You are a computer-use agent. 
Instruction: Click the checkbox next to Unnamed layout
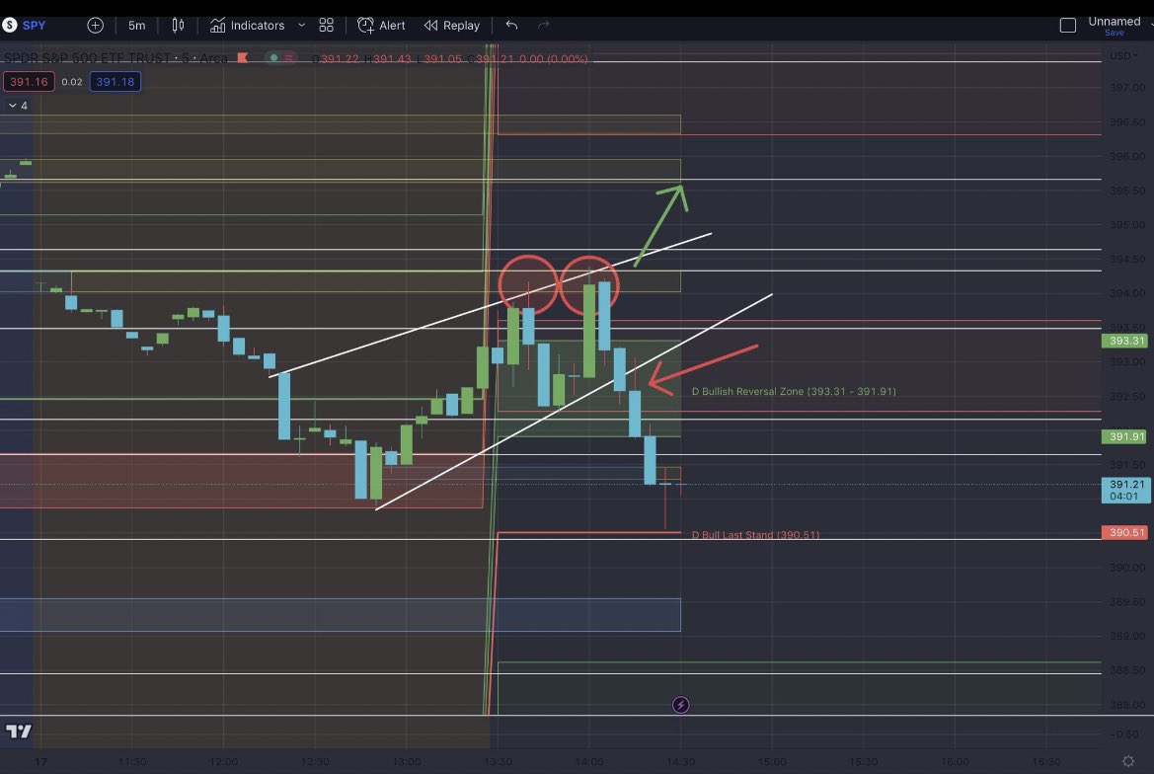[x=1068, y=24]
